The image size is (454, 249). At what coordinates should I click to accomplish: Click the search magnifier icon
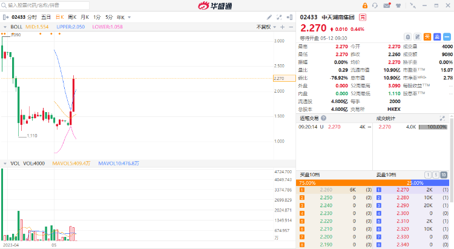4,5
